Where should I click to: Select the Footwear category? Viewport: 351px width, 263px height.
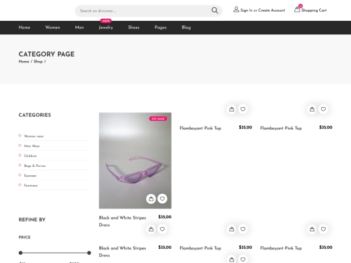click(x=31, y=185)
